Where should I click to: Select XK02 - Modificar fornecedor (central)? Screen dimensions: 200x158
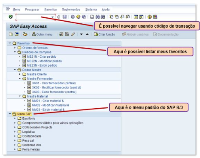point(57,87)
